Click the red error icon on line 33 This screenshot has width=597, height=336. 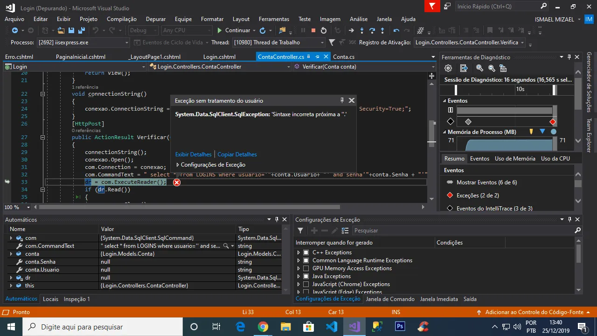tap(177, 182)
